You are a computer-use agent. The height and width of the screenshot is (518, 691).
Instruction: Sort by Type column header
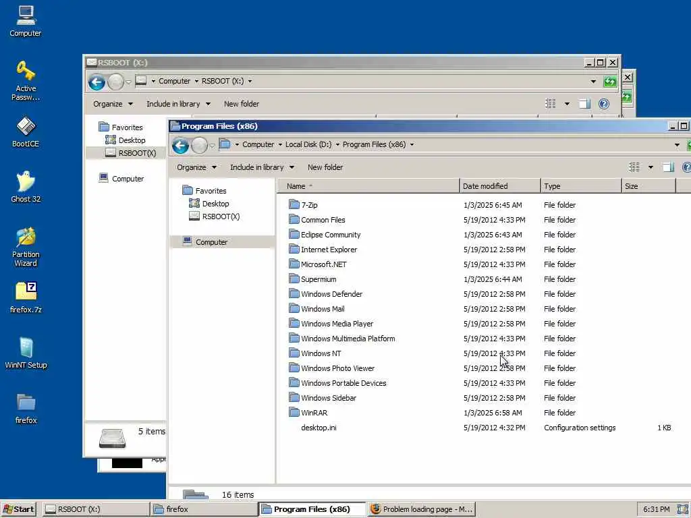coord(581,186)
